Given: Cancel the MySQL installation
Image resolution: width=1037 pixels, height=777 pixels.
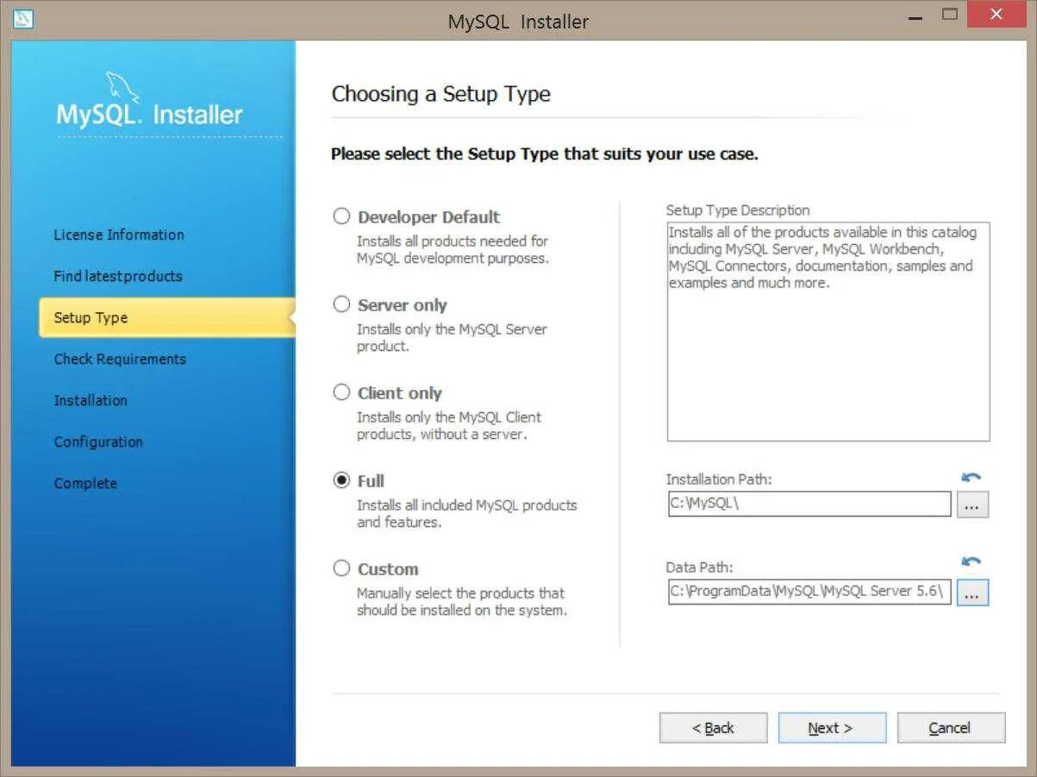Looking at the screenshot, I should [x=951, y=728].
